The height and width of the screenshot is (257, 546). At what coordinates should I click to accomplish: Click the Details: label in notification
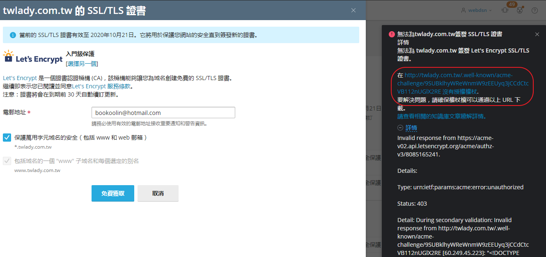tap(407, 171)
